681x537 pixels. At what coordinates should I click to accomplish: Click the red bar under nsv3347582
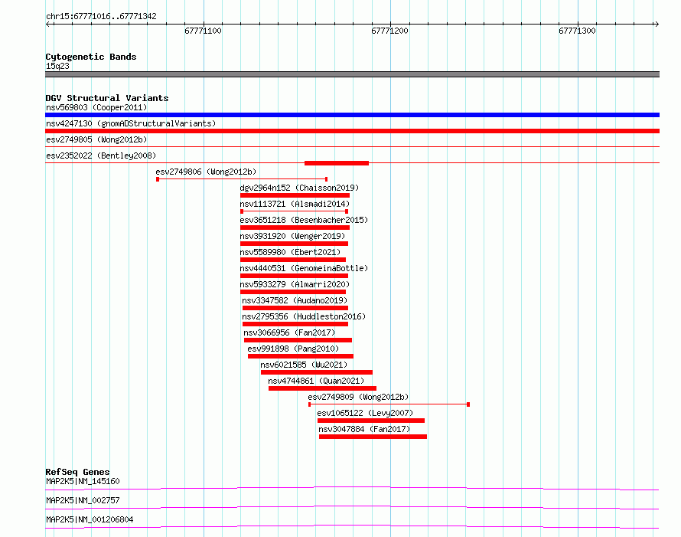click(x=295, y=308)
